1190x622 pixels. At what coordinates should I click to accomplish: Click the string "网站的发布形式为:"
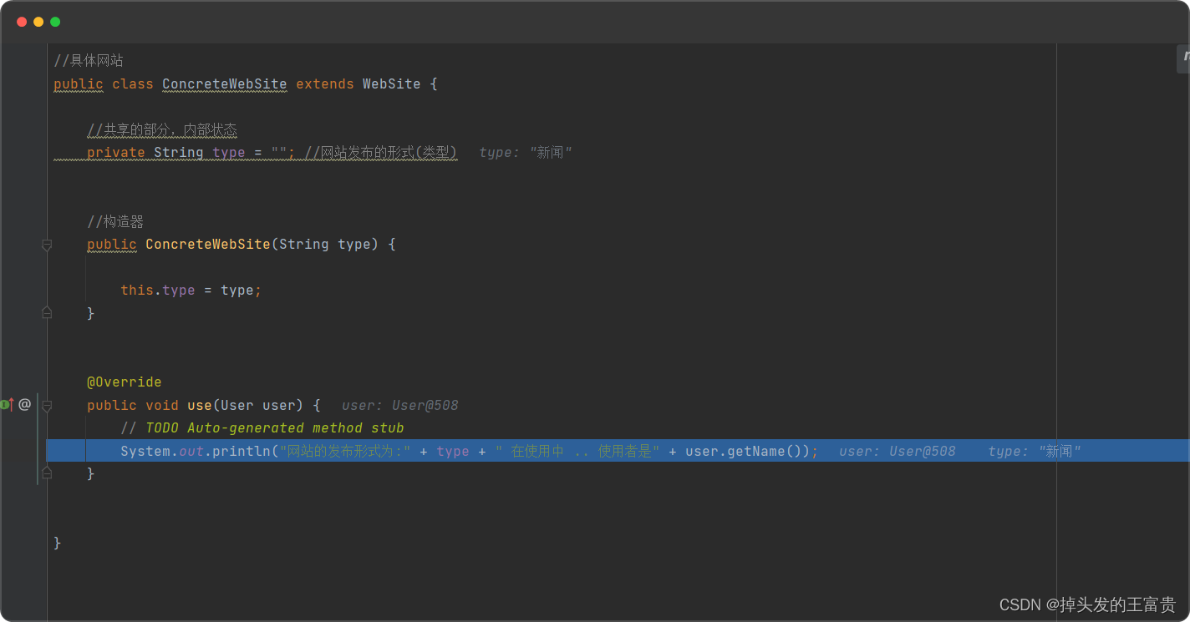(345, 451)
